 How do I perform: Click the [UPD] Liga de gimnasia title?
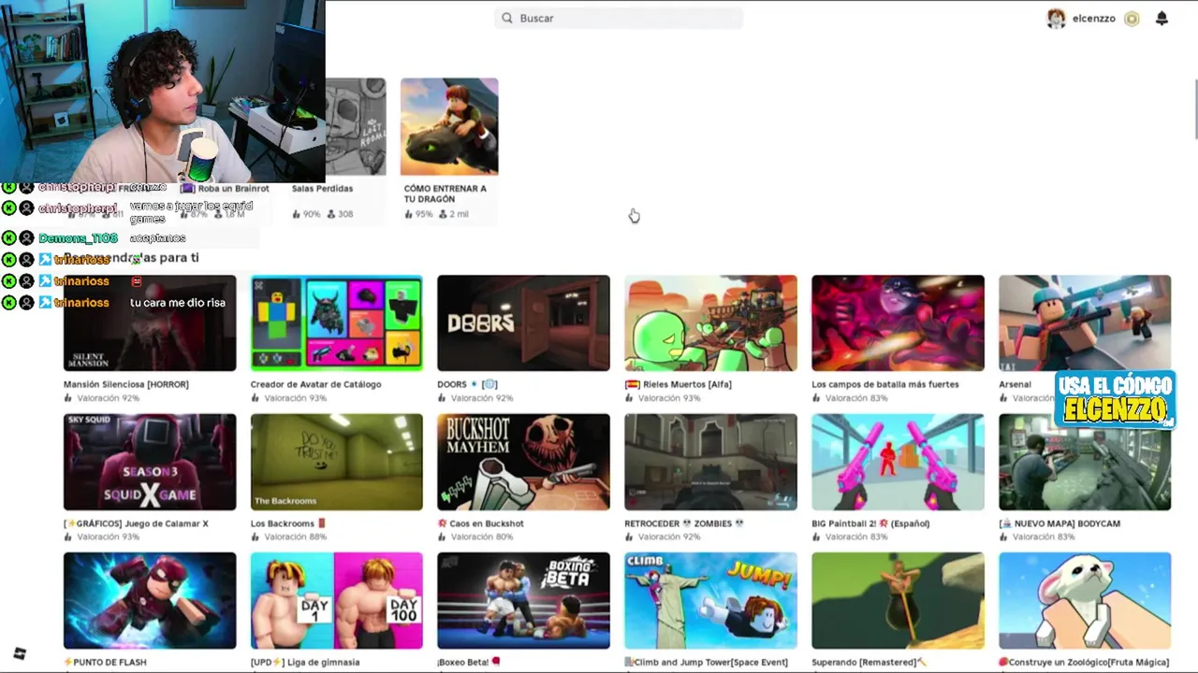305,662
